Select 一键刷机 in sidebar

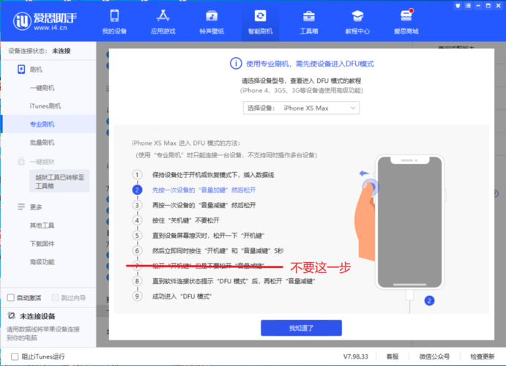pyautogui.click(x=42, y=88)
